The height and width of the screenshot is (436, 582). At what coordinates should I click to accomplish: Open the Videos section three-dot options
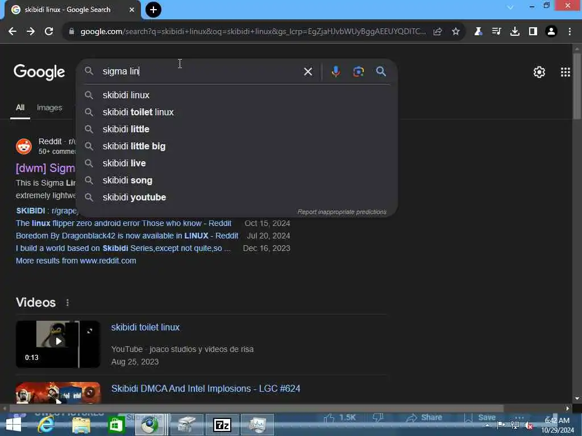point(67,303)
